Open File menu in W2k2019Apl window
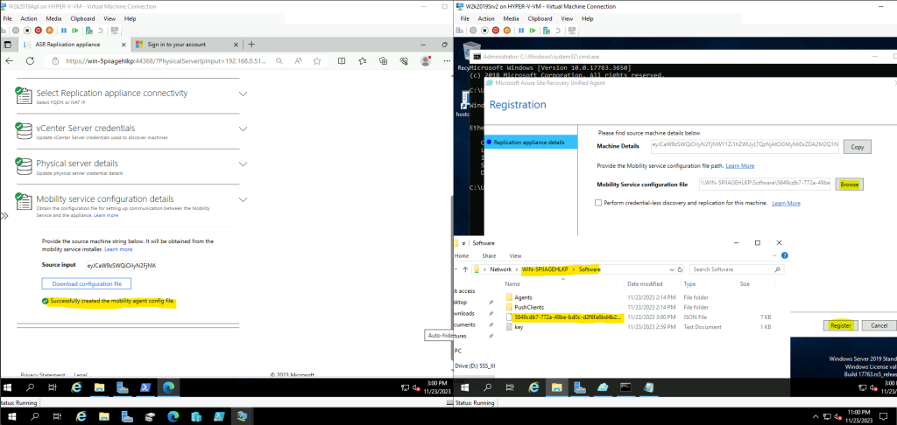Viewport: 897px width, 425px height. [7, 19]
